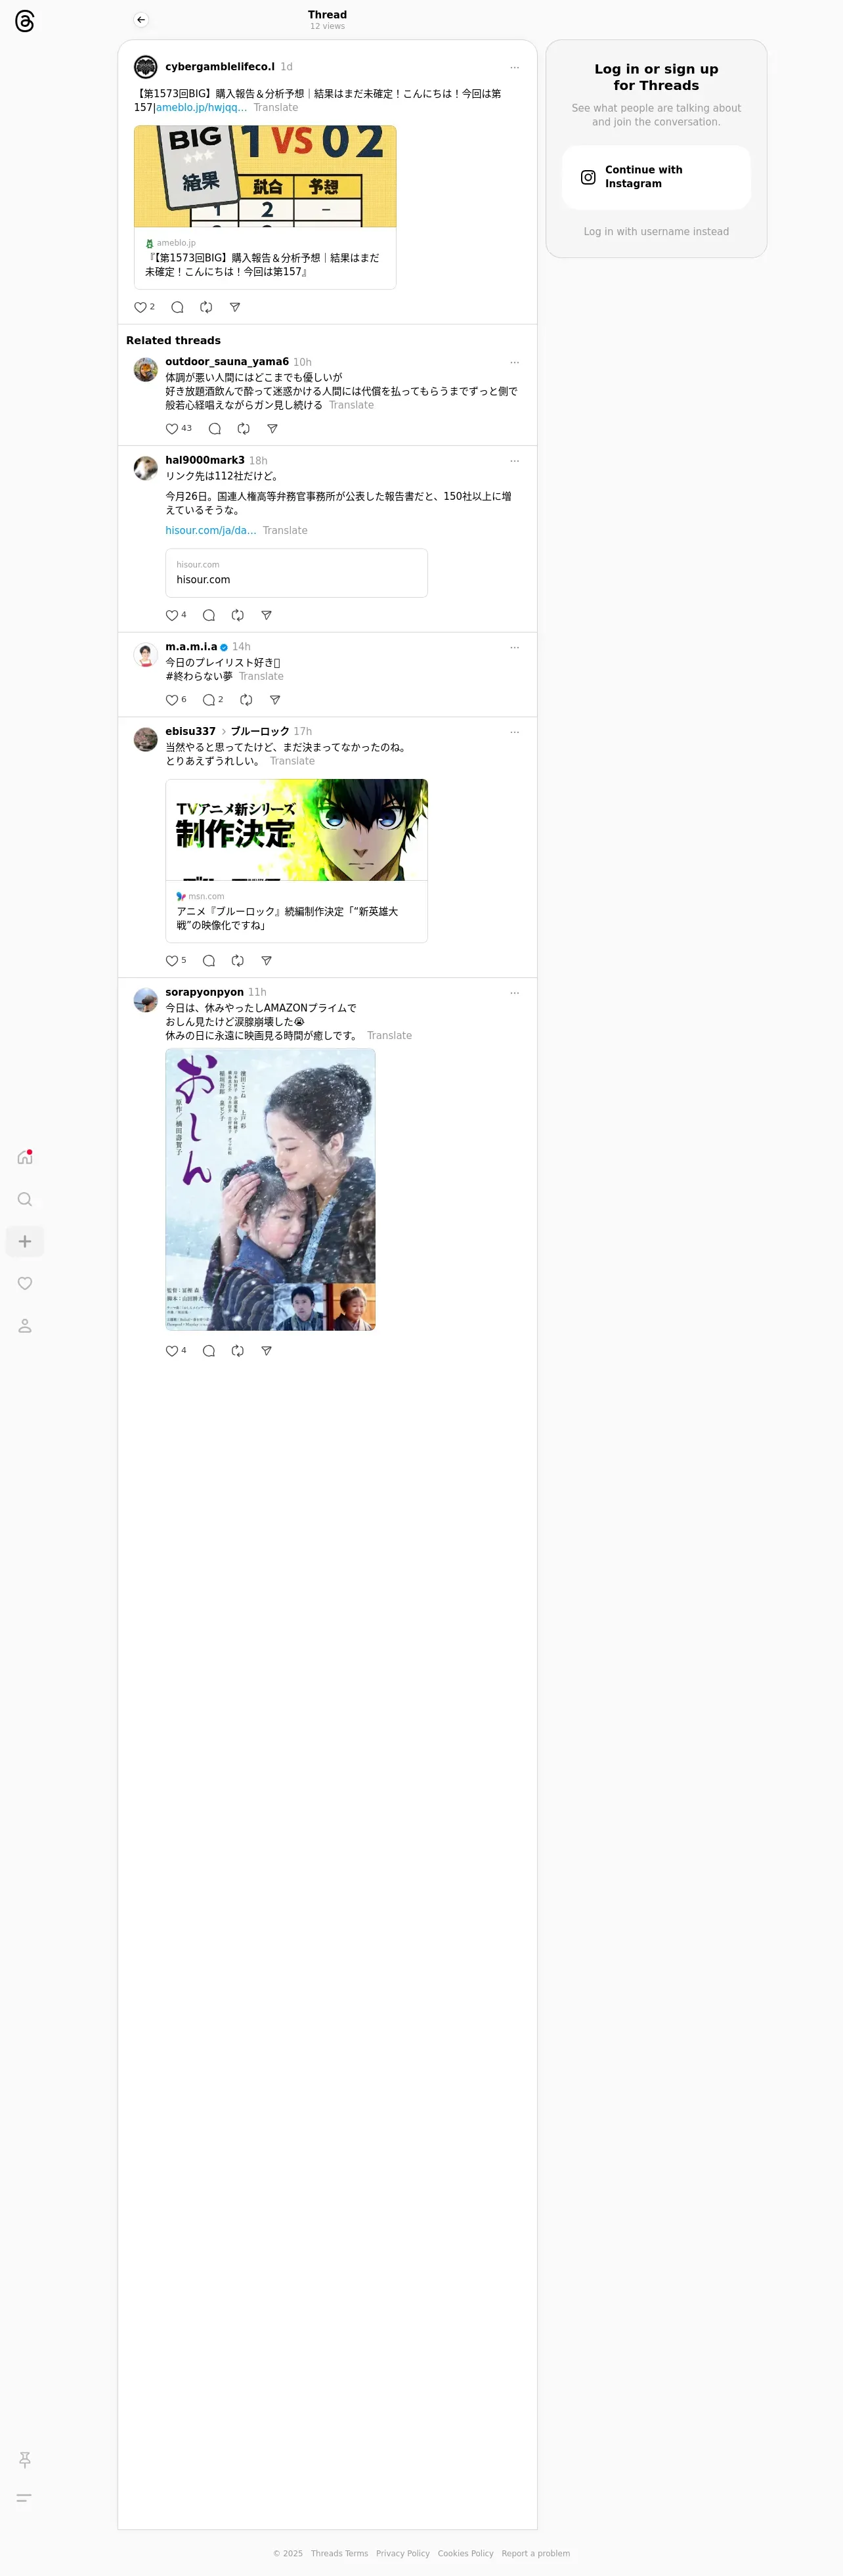Share the outdoor_sauna_yama6 post
843x2576 pixels.
[272, 428]
